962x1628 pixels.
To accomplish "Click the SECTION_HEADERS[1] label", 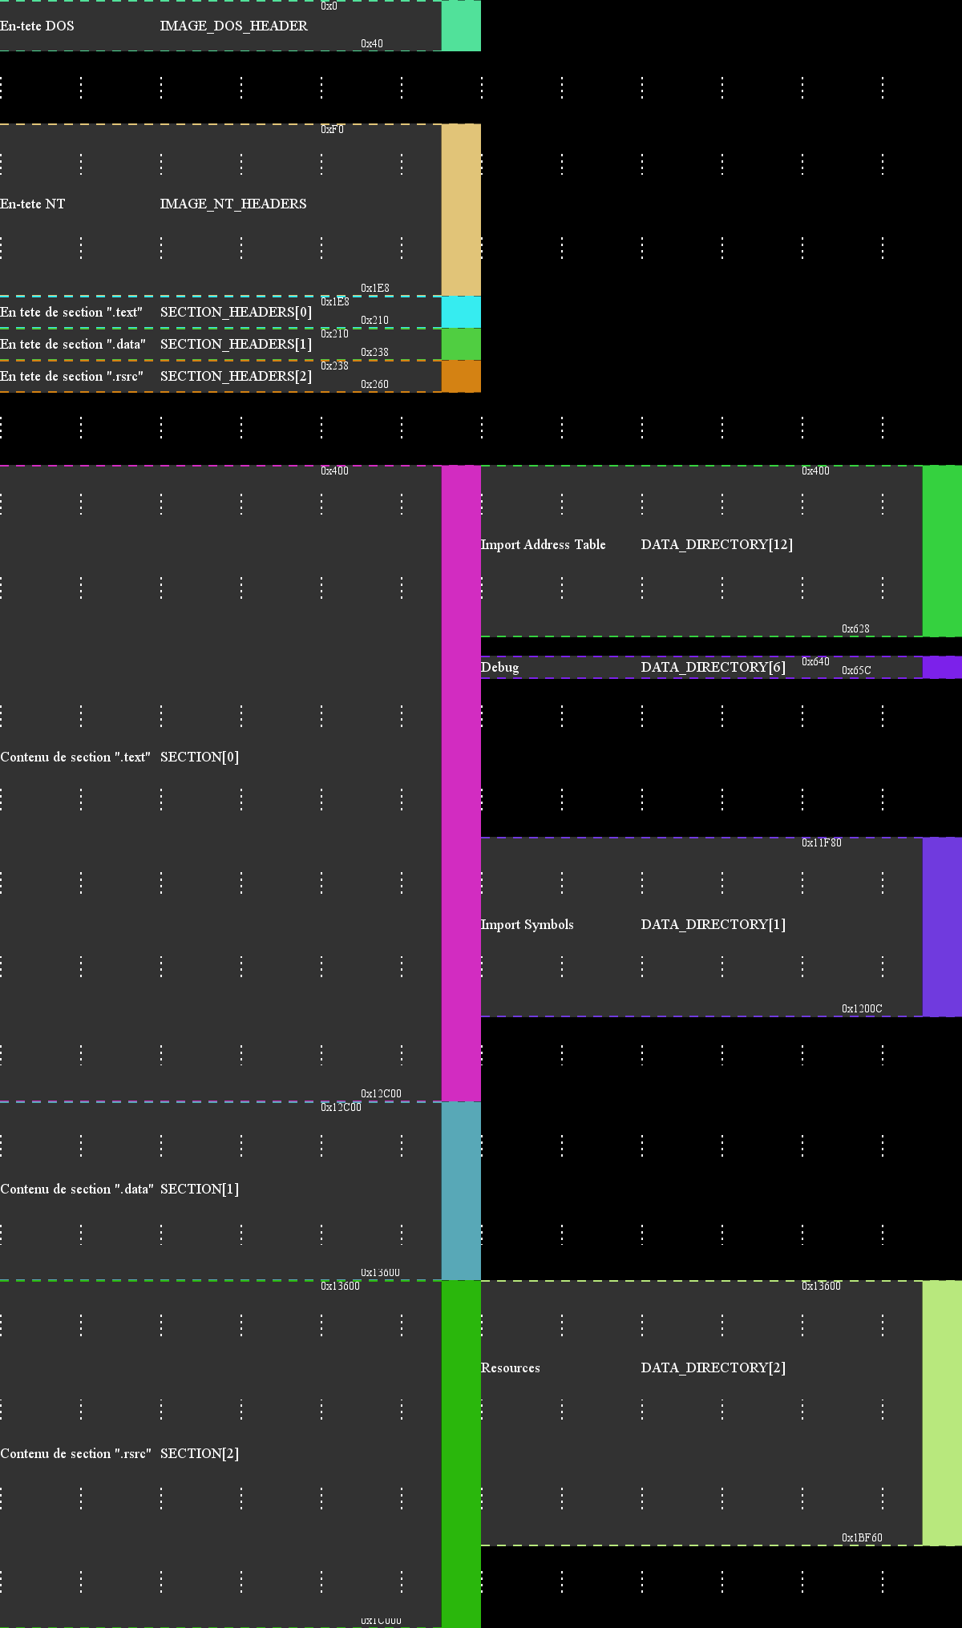I will coord(236,344).
